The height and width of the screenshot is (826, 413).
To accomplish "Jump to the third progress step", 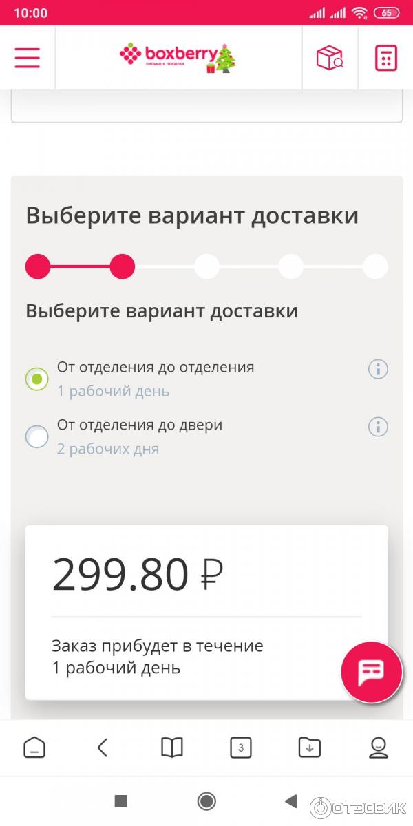I will pyautogui.click(x=206, y=266).
